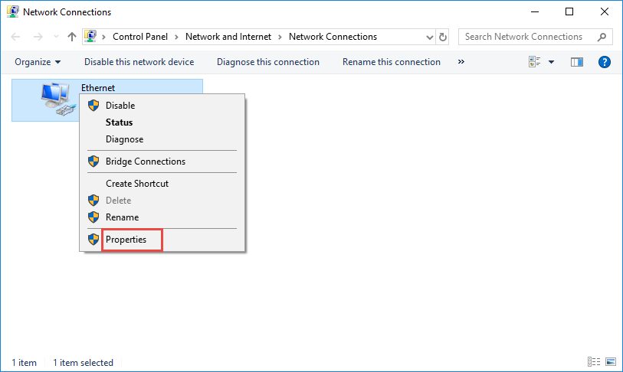Click the Search Network Connections field
Viewport: 623px width, 372px height.
point(527,37)
